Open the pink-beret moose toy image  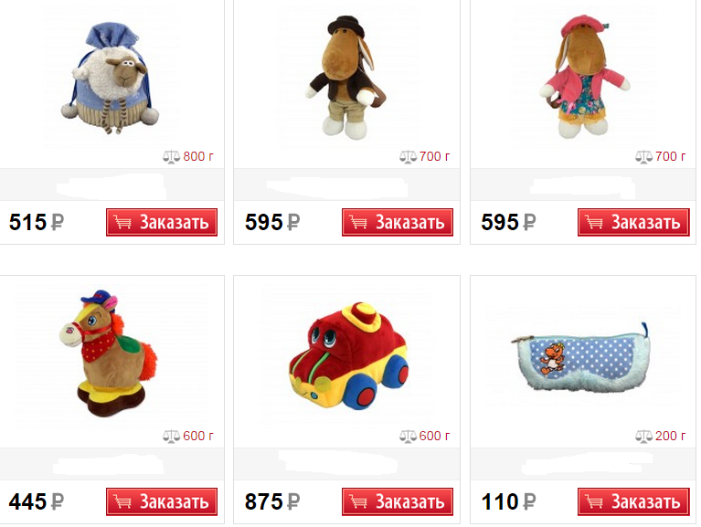click(x=584, y=77)
